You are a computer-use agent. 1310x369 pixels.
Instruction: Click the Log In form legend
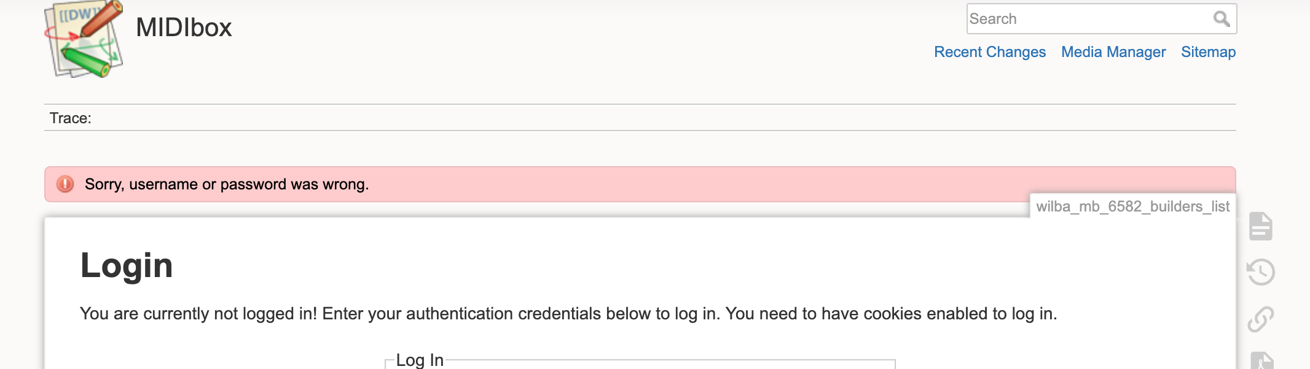pos(420,360)
